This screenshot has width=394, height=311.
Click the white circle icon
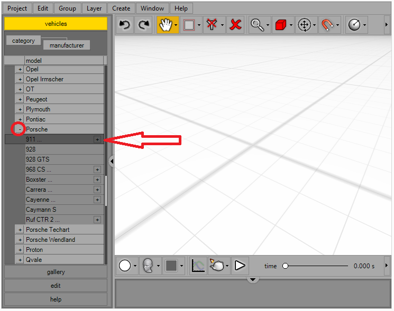[125, 266]
